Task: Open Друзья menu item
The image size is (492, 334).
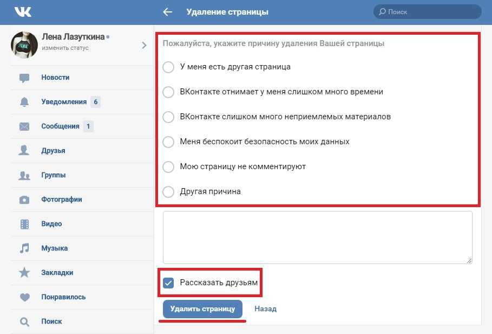Action: pyautogui.click(x=82, y=151)
